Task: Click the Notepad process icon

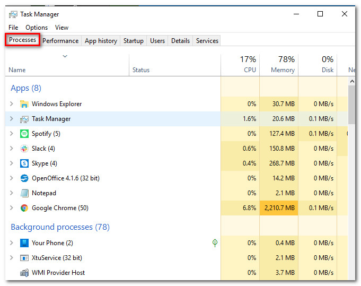Action: pos(24,193)
